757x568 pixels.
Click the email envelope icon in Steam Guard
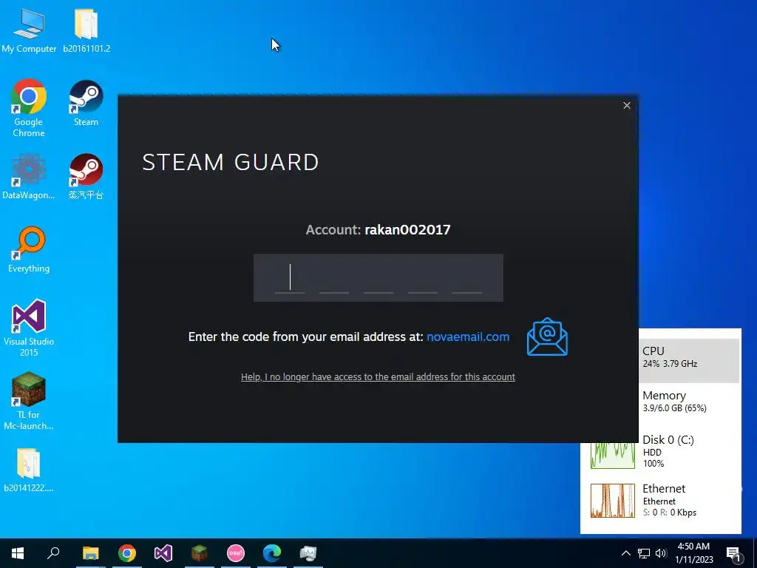point(547,337)
